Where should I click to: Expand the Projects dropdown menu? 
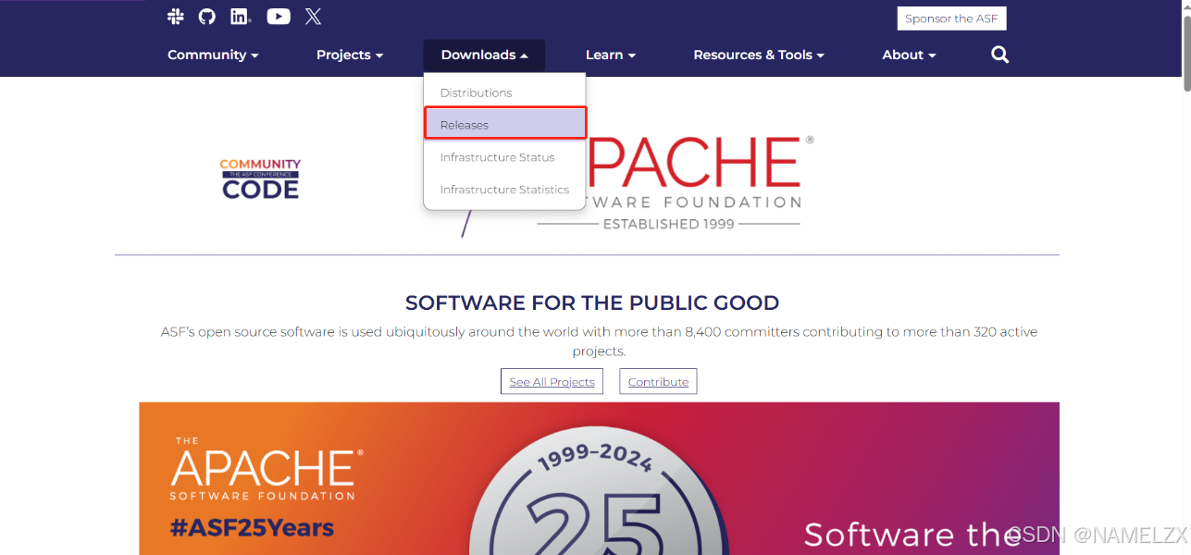tap(350, 55)
